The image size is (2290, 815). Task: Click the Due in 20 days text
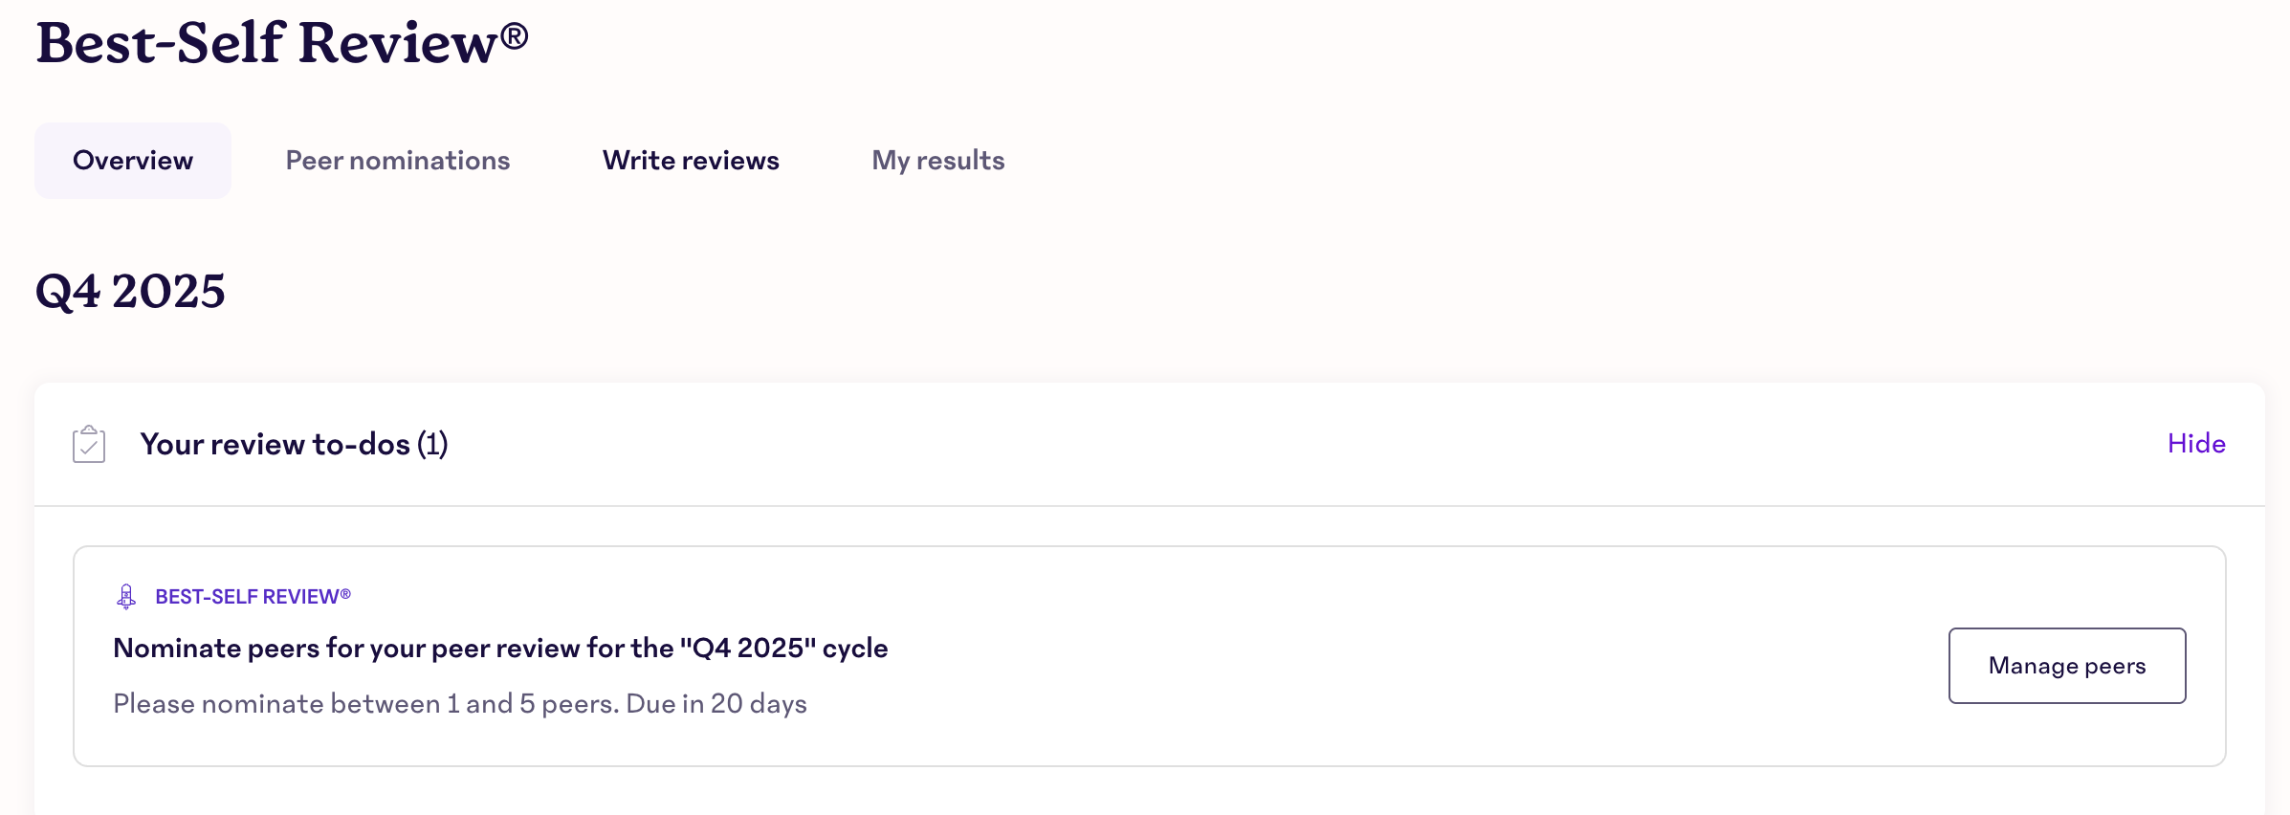[x=716, y=703]
